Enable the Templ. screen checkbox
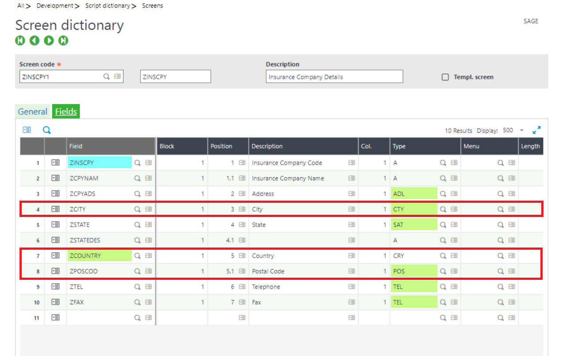 point(445,77)
